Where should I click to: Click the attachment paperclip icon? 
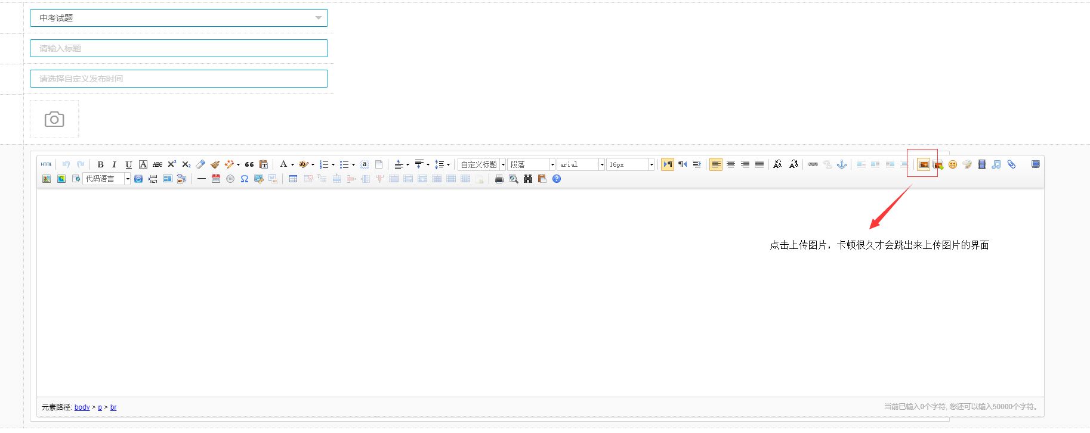tap(1011, 164)
